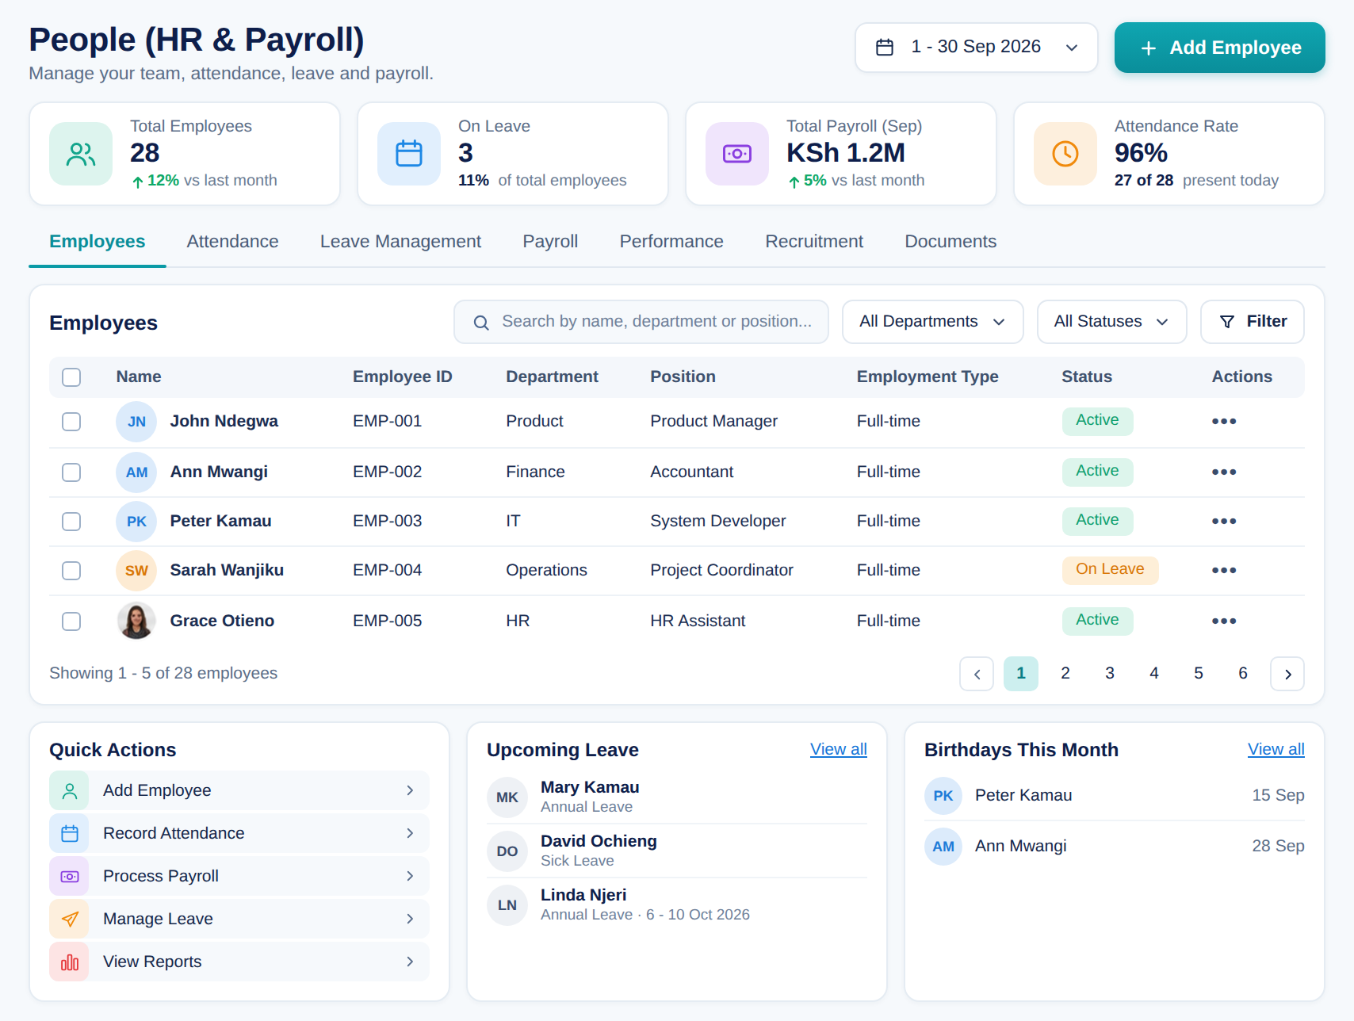This screenshot has height=1021, width=1354.
Task: Click the Process Payroll banknote icon
Action: (70, 876)
